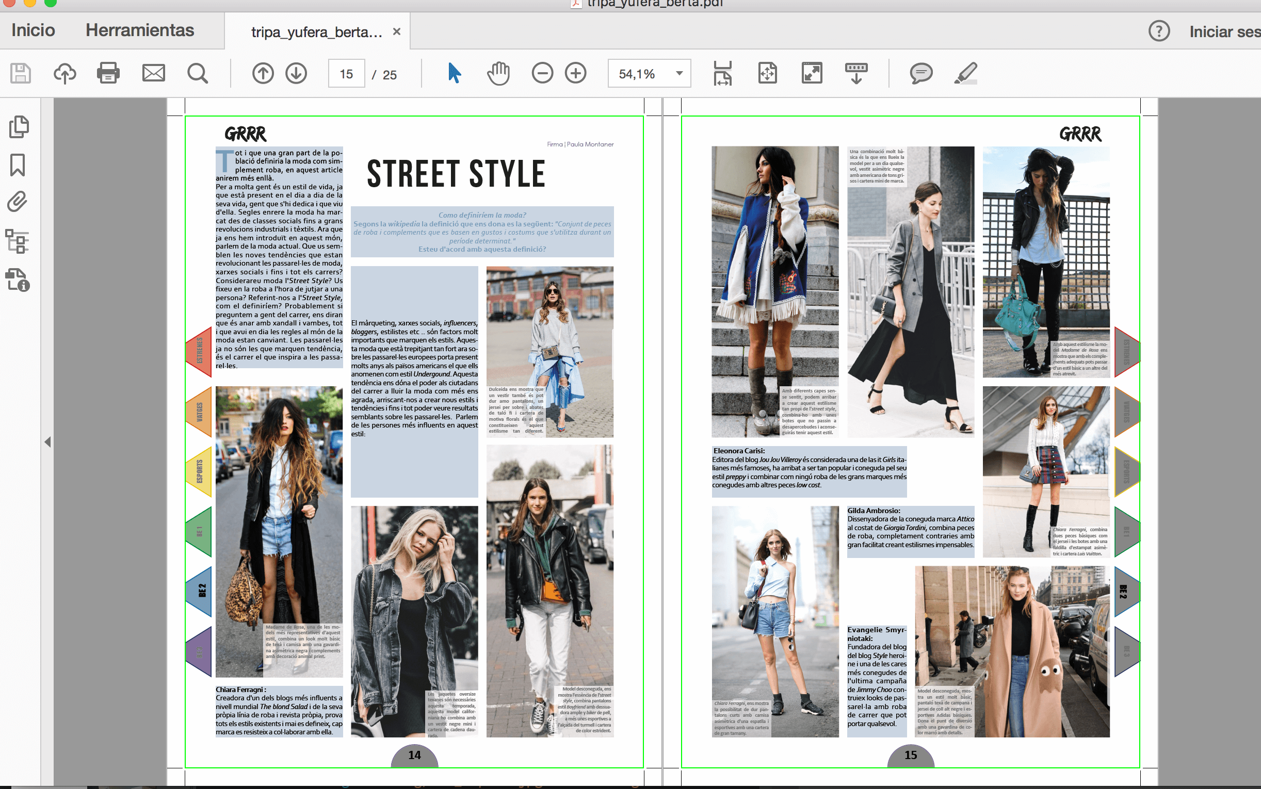The width and height of the screenshot is (1261, 789).
Task: Click photo of woman with leopard bag
Action: pyautogui.click(x=279, y=532)
